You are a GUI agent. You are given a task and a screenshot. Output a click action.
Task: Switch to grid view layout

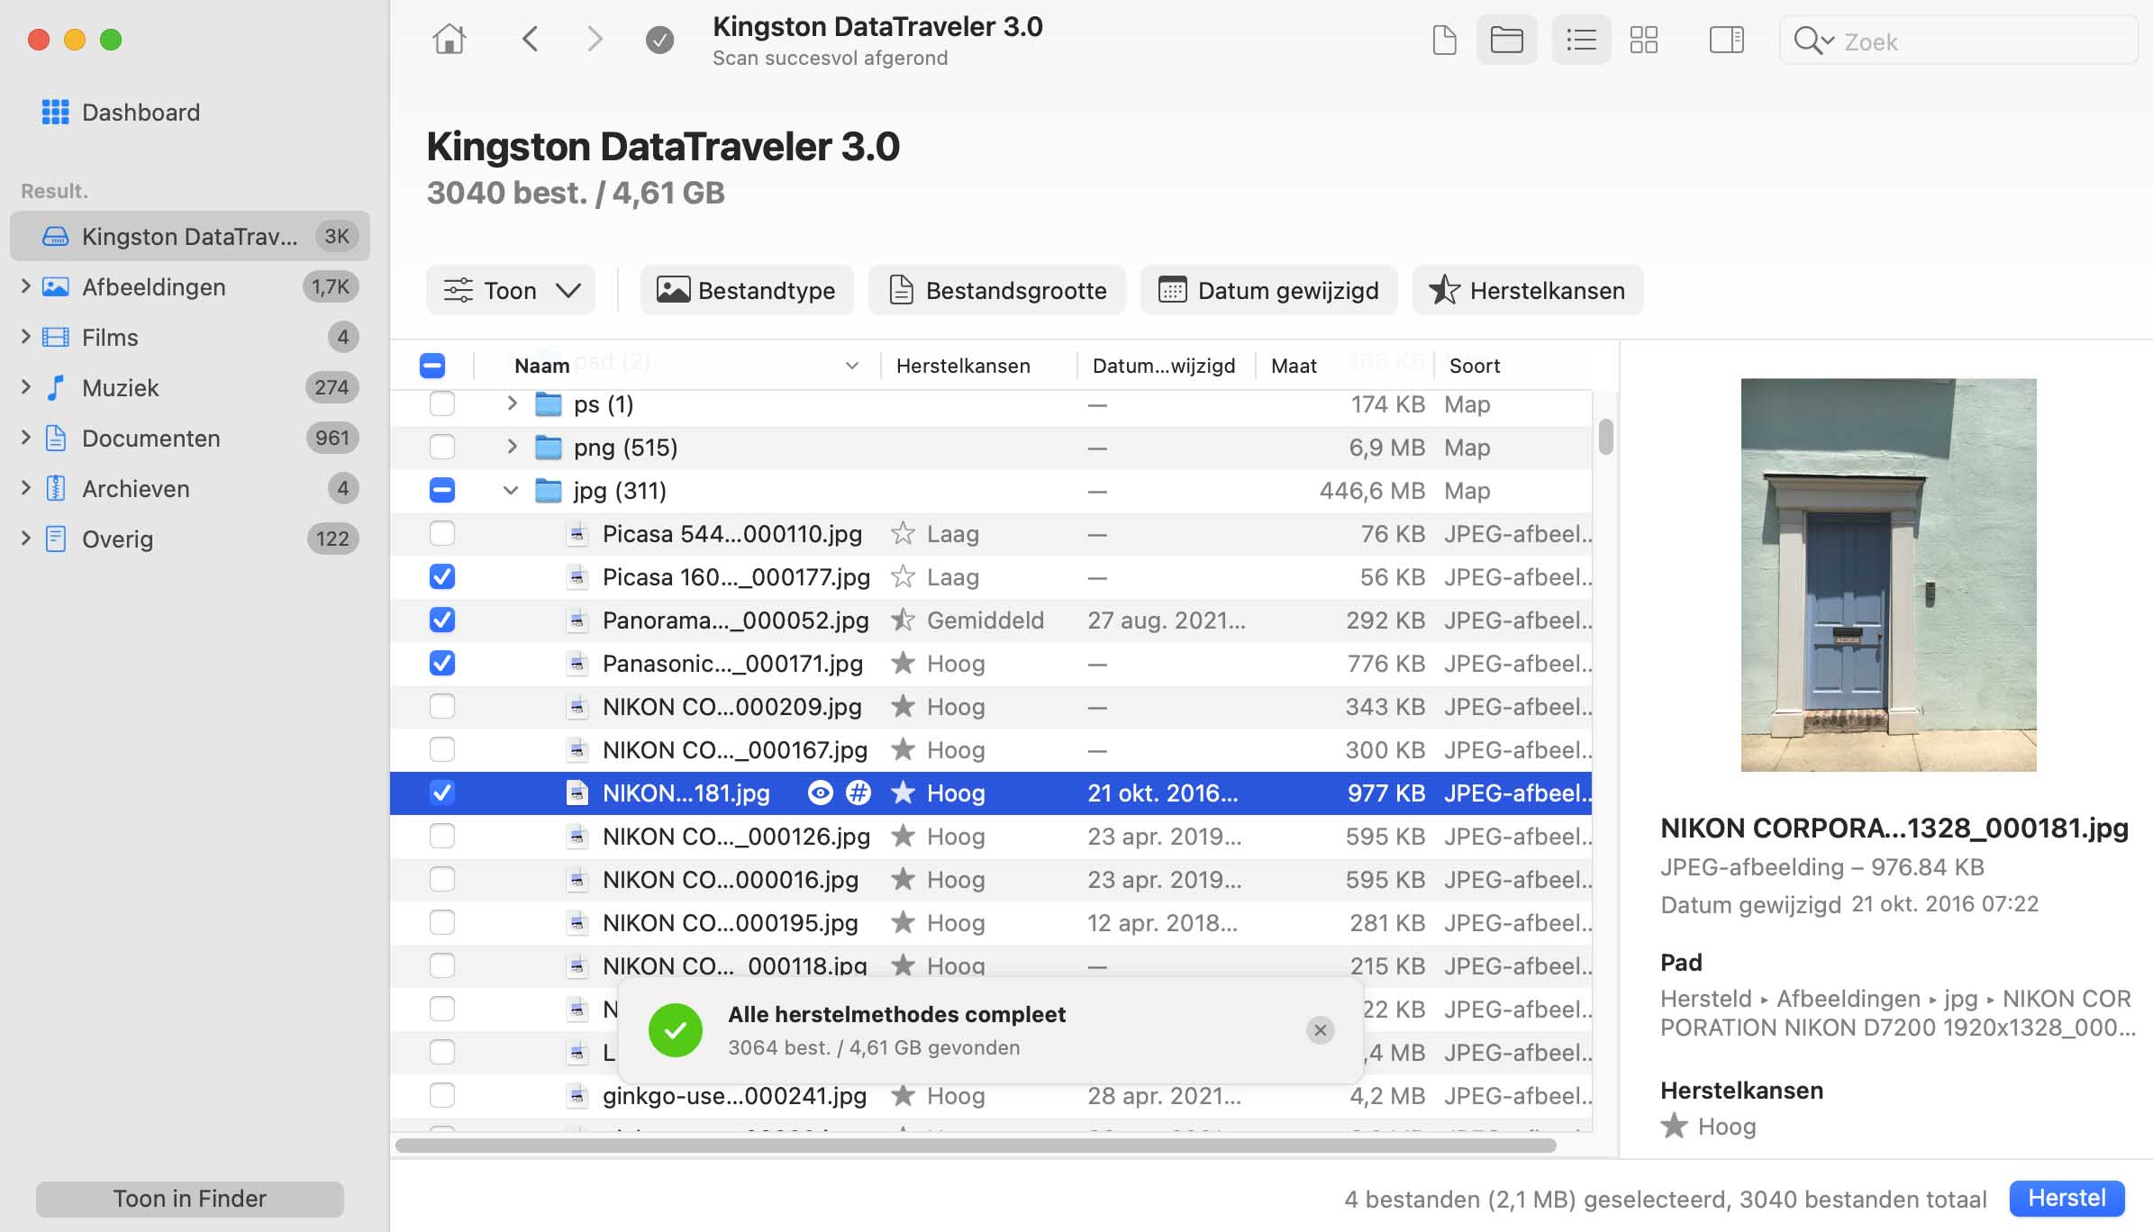(1644, 41)
